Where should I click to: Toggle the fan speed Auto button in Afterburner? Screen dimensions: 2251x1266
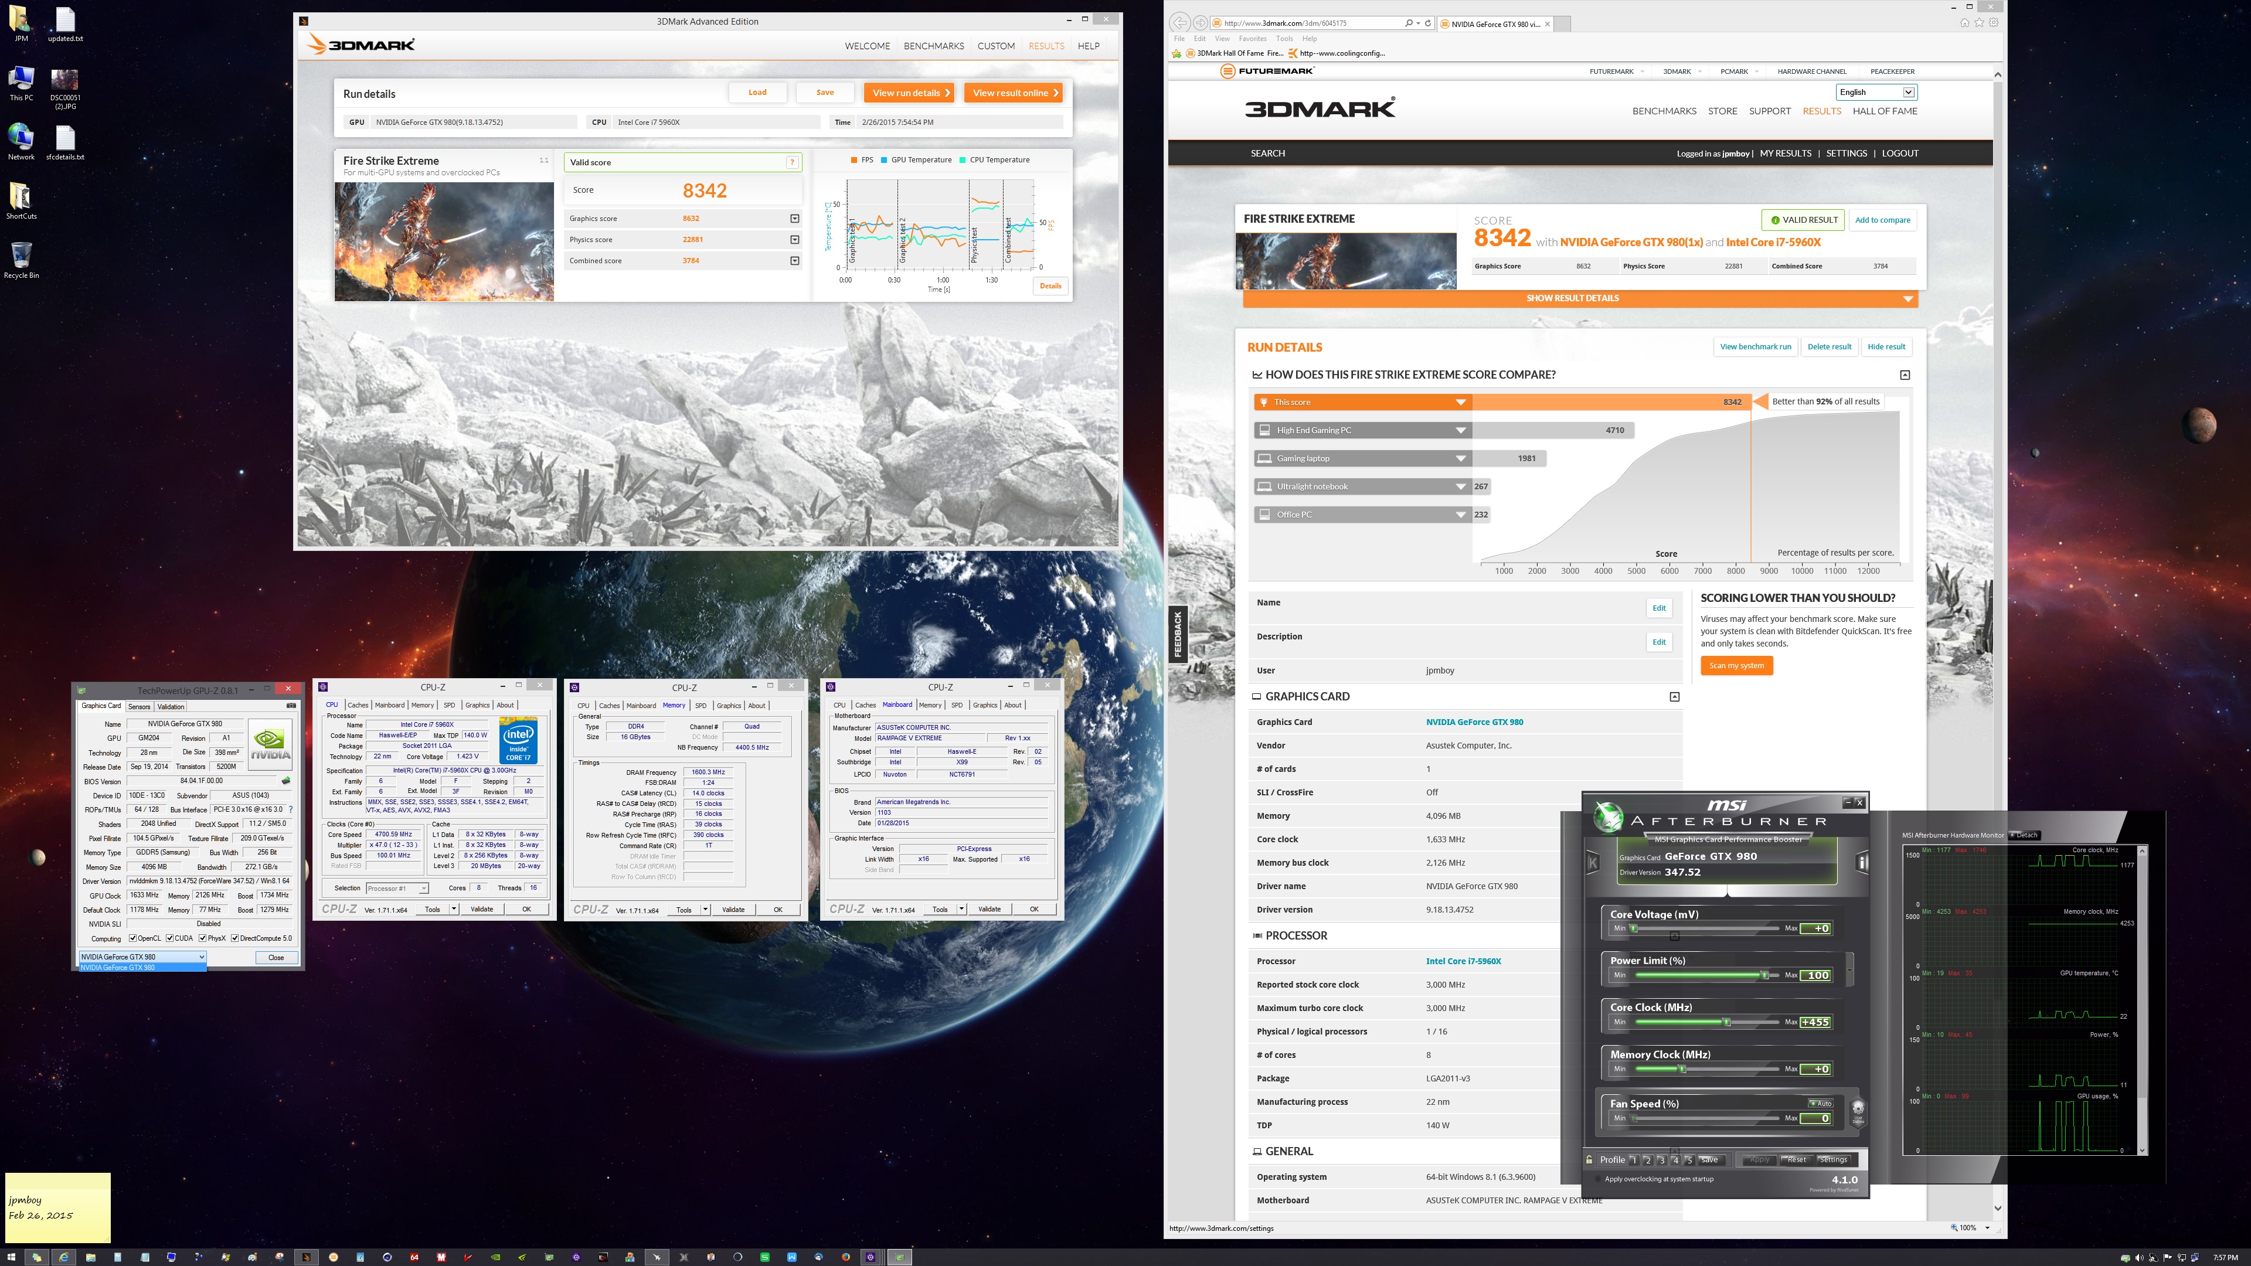(1821, 1104)
